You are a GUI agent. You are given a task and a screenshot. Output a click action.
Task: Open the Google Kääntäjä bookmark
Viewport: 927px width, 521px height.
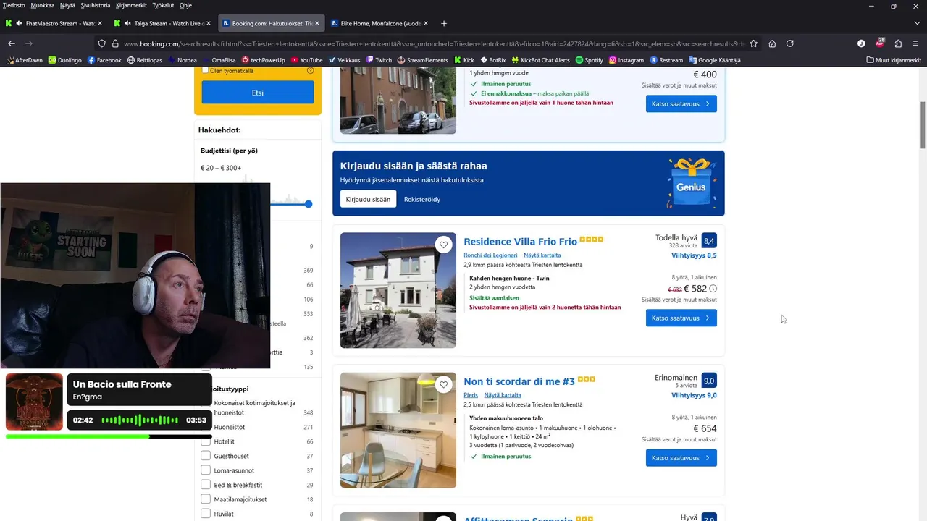point(715,60)
